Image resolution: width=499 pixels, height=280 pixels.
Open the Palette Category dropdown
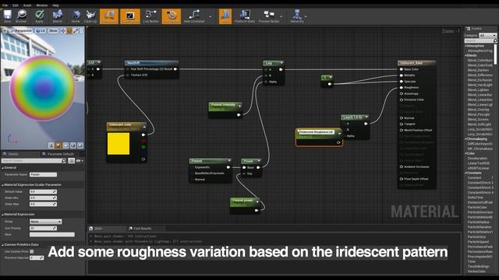click(487, 36)
